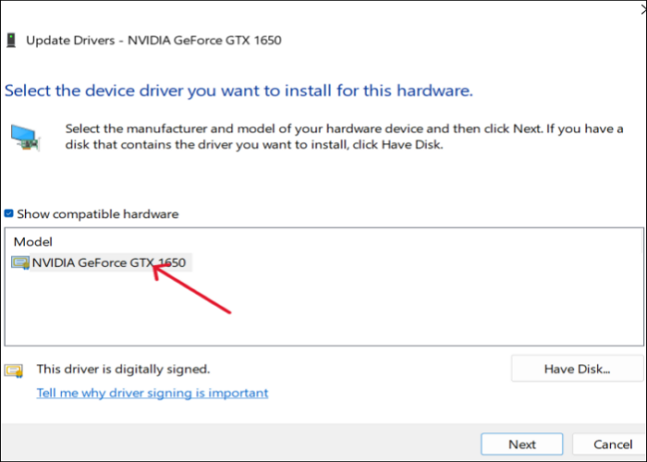Click the "Update Drivers - NVIDIA GeForce GTX 1650" title text
Image resolution: width=647 pixels, height=462 pixels.
pyautogui.click(x=153, y=41)
